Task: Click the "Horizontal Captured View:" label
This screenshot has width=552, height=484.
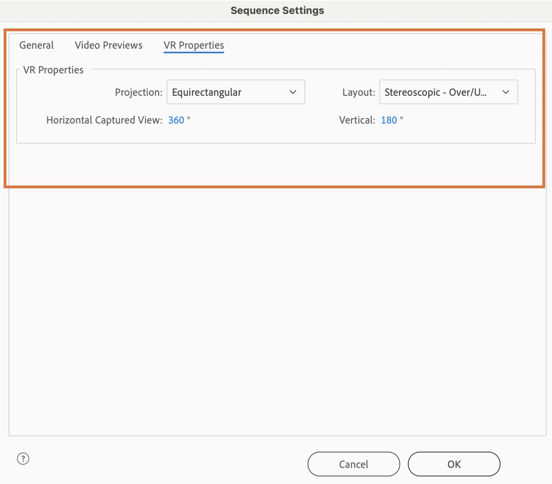Action: coord(104,120)
